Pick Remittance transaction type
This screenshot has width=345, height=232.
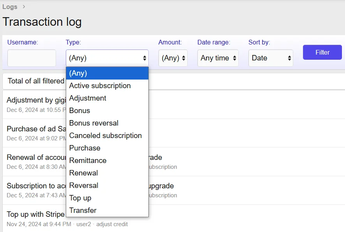pos(88,161)
